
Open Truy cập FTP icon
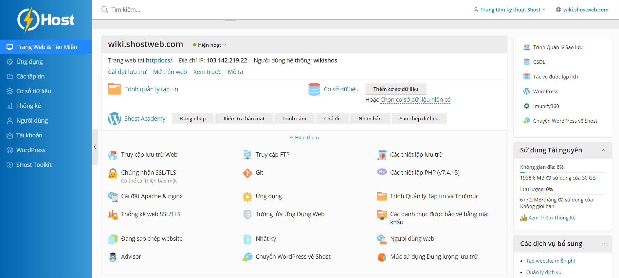coord(247,155)
